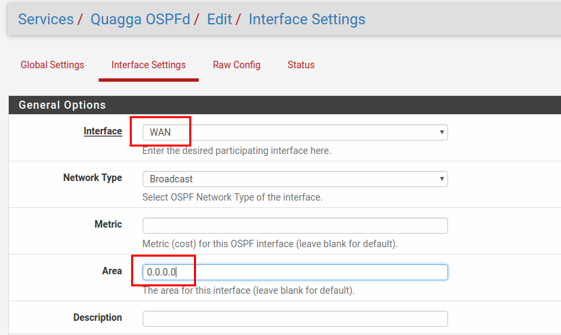Click the Network Type field label
Image resolution: width=561 pixels, height=335 pixels.
click(93, 178)
